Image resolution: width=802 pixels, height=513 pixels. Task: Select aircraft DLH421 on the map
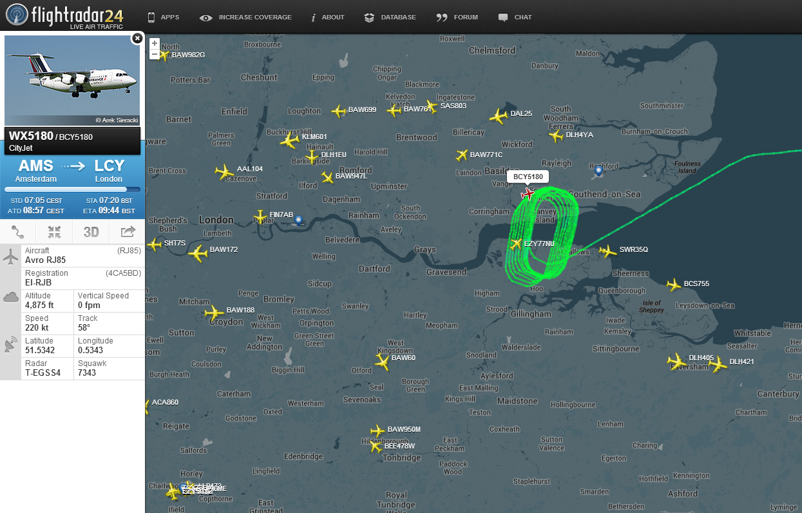[x=718, y=364]
